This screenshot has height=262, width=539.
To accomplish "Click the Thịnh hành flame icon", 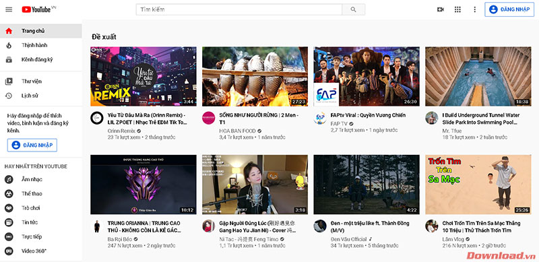I will [x=9, y=45].
